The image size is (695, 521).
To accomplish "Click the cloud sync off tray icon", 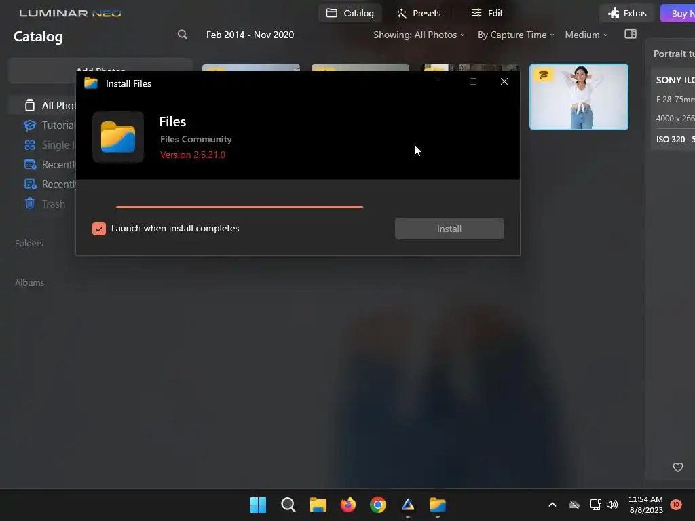I will click(574, 505).
